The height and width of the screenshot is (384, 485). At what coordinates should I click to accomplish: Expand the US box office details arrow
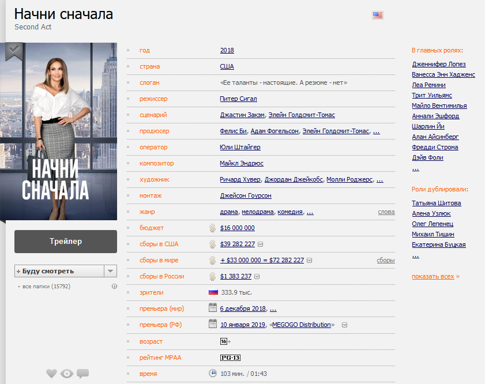pos(261,244)
